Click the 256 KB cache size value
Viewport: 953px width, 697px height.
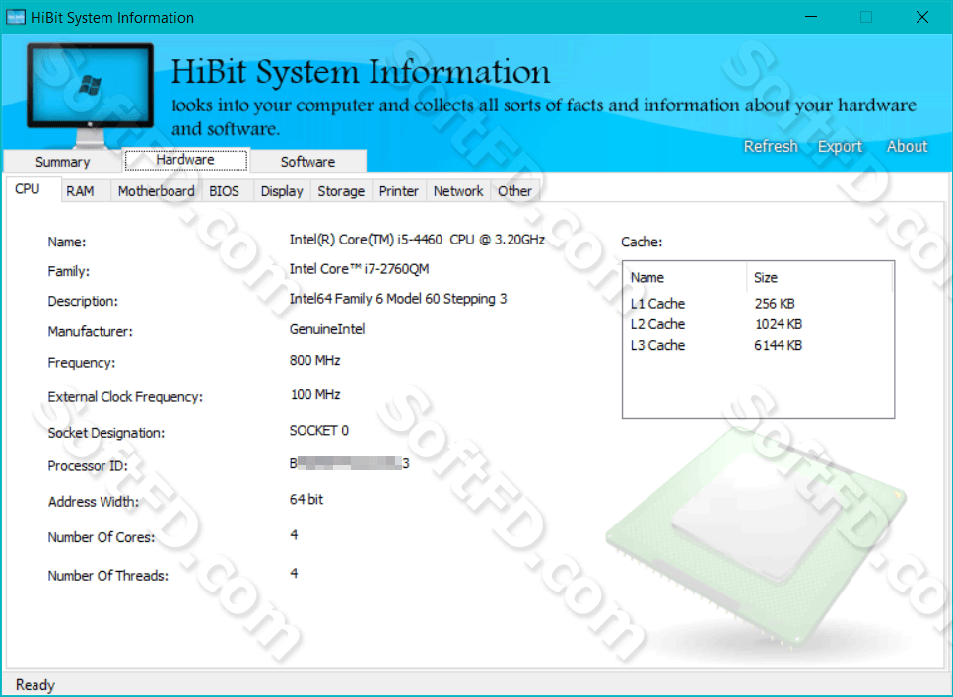pos(775,304)
